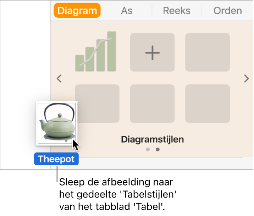Go to the second chart styles page dot
This screenshot has width=254, height=216.
point(158,149)
